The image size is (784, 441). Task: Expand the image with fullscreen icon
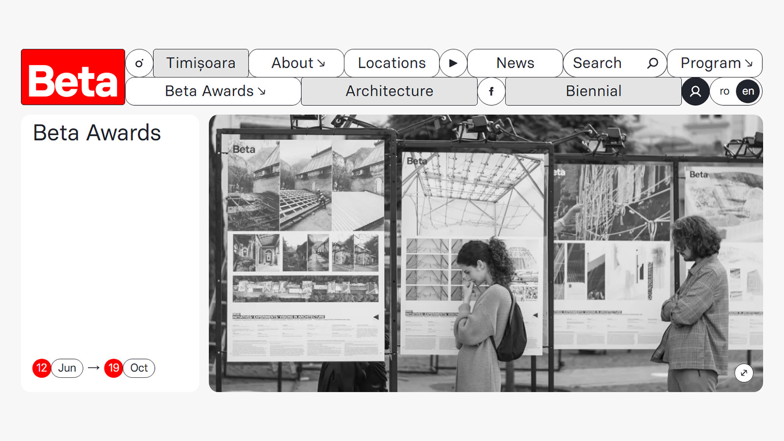click(x=743, y=373)
